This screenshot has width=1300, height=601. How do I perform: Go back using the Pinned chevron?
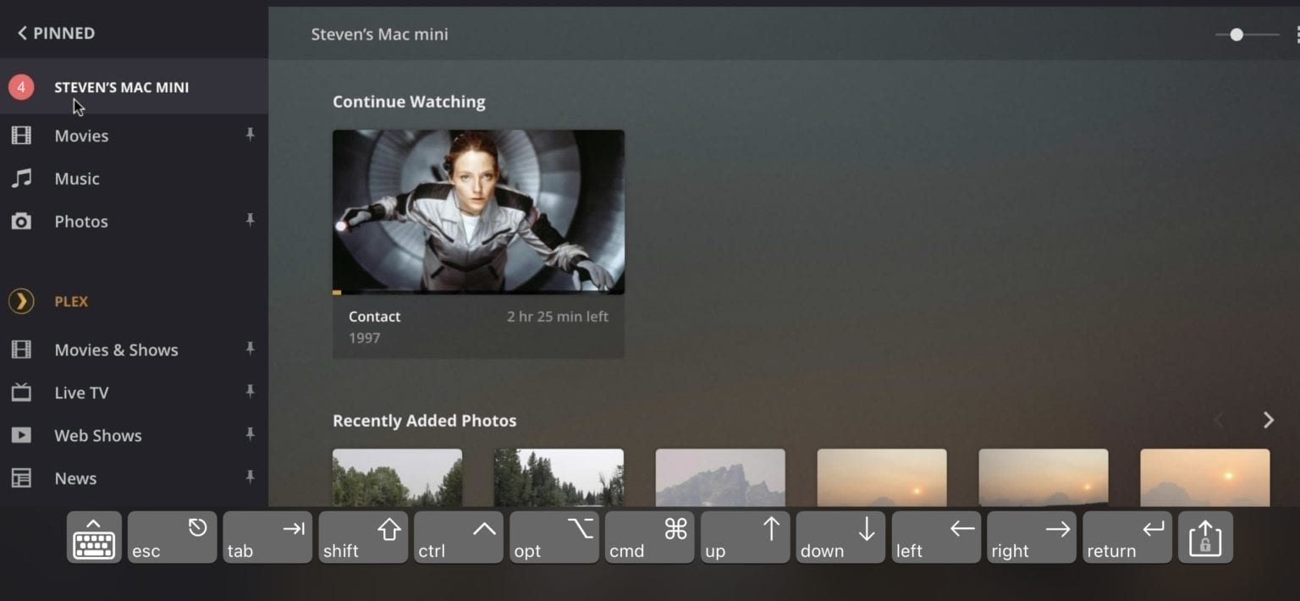click(22, 32)
